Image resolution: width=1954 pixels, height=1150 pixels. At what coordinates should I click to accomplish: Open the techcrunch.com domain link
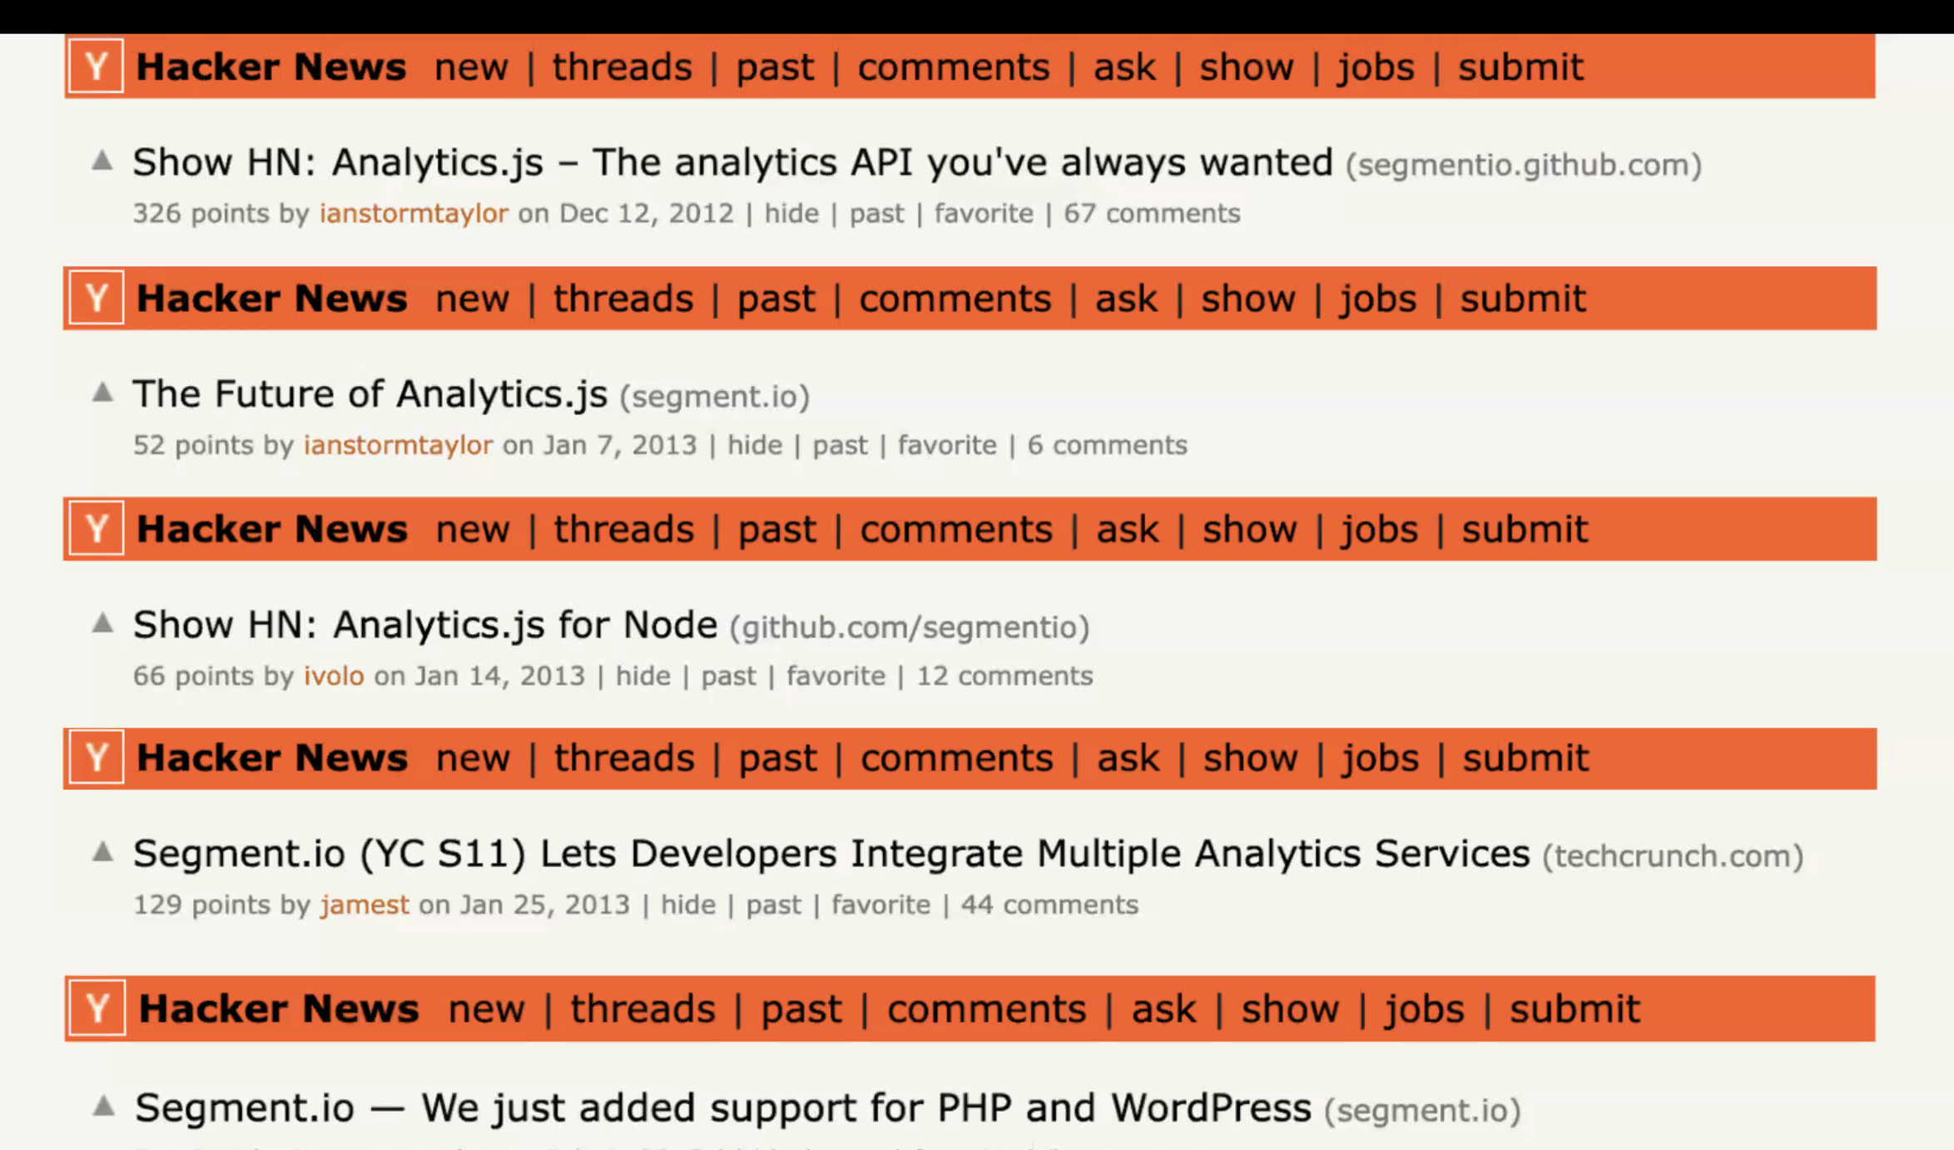point(1672,856)
